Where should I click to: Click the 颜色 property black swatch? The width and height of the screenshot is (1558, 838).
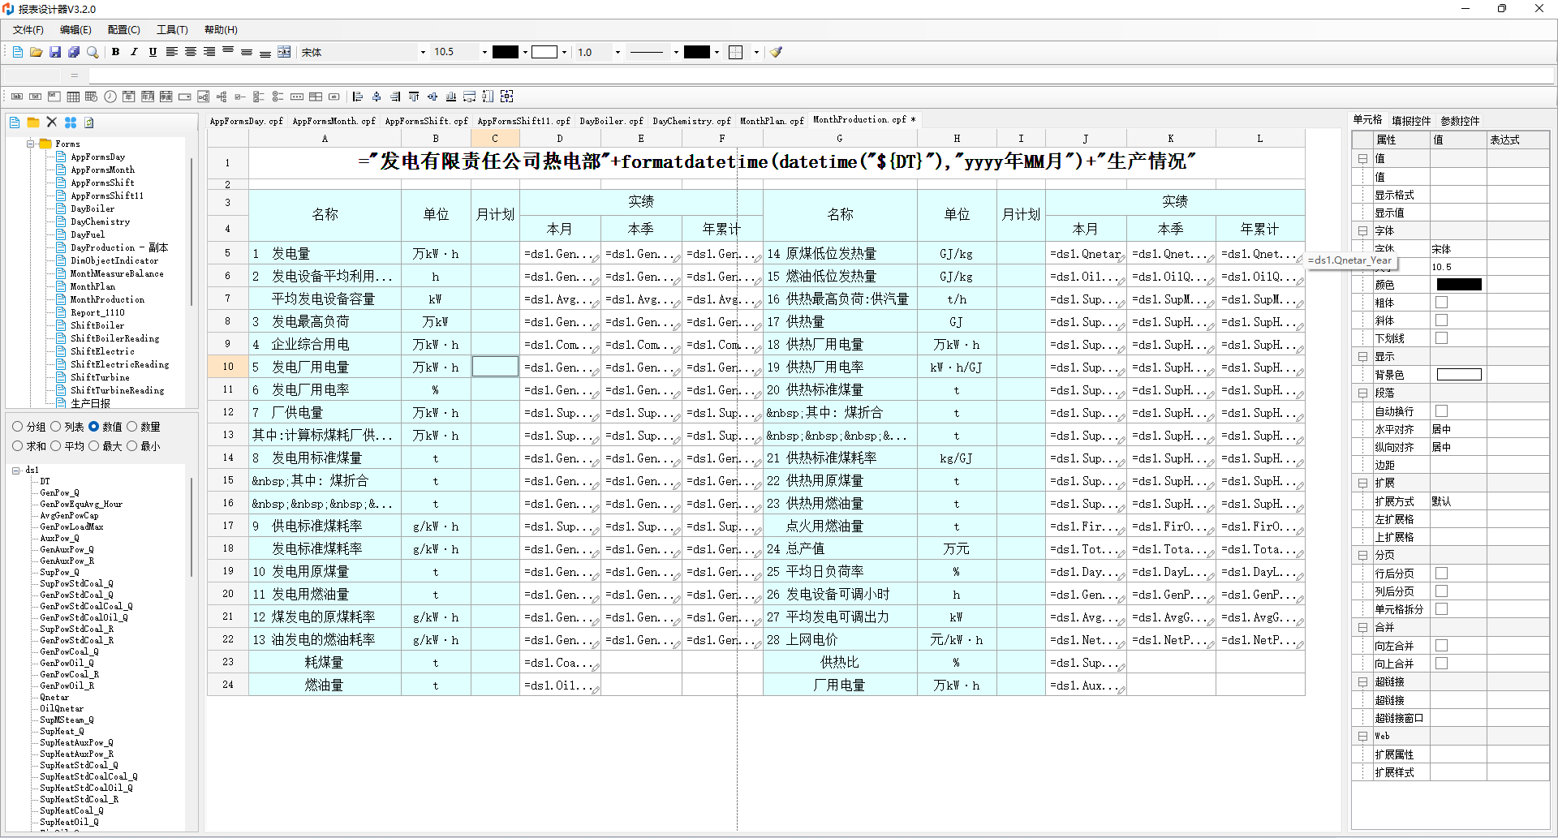[1459, 285]
